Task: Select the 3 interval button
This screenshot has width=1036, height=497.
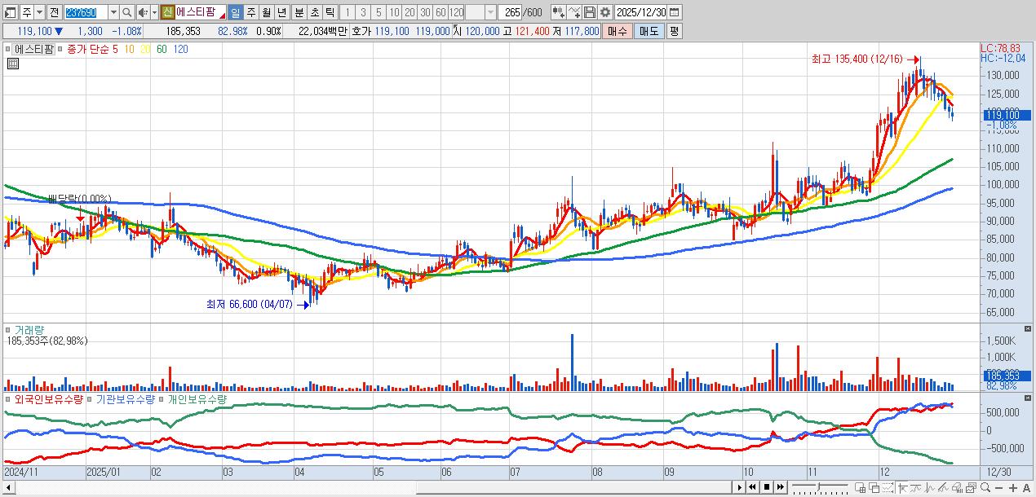Action: coord(363,12)
